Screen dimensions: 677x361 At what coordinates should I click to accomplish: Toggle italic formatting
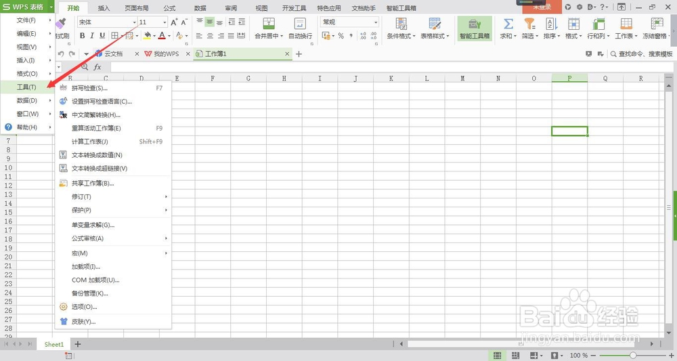click(x=92, y=36)
